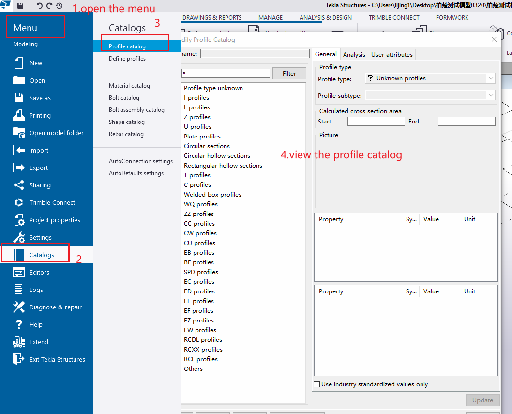Select Rectangular hollow sections in the list
The height and width of the screenshot is (414, 512).
pyautogui.click(x=223, y=165)
